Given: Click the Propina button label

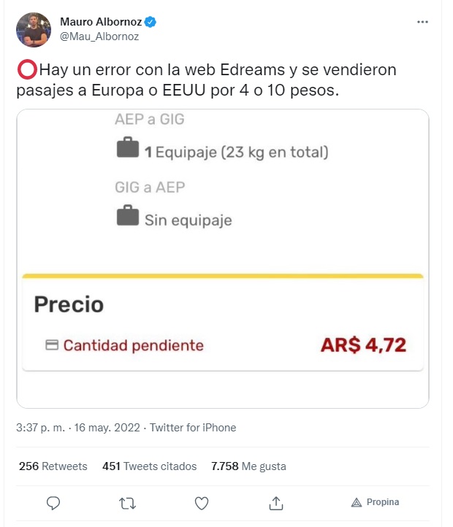Looking at the screenshot, I should pyautogui.click(x=383, y=502).
